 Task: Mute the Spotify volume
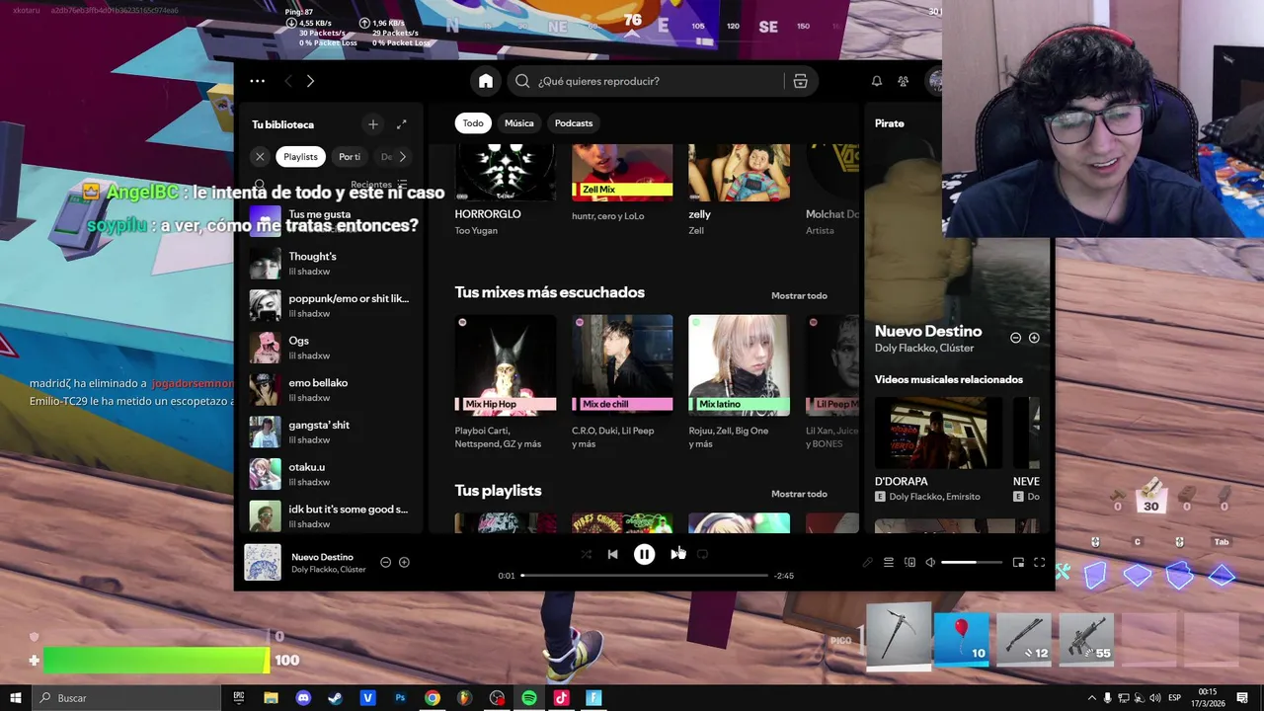coord(930,562)
